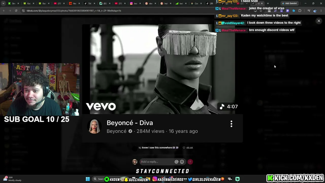
Task: Click the browser address bar URL
Action: click(74, 11)
